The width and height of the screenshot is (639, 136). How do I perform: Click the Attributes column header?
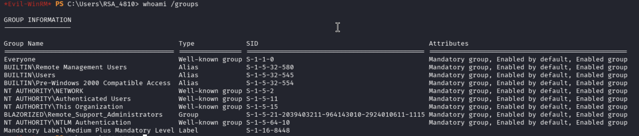pyautogui.click(x=448, y=43)
